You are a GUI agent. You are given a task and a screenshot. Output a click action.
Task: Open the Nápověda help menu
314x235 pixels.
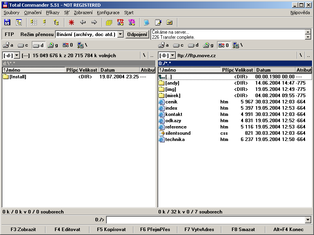click(x=300, y=13)
